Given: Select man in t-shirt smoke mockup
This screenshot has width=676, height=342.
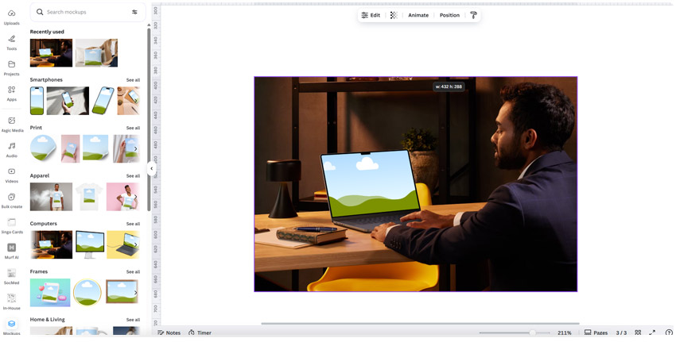Looking at the screenshot, I should (52, 197).
